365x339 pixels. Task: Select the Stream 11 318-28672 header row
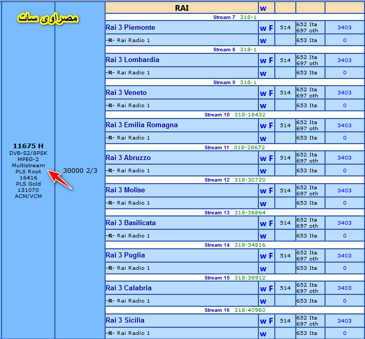(x=235, y=148)
